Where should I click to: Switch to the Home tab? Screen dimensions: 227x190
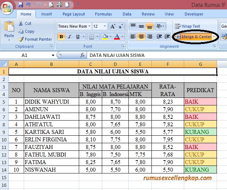click(26, 14)
